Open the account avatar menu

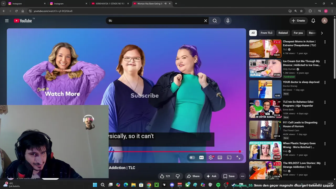pyautogui.click(x=324, y=21)
